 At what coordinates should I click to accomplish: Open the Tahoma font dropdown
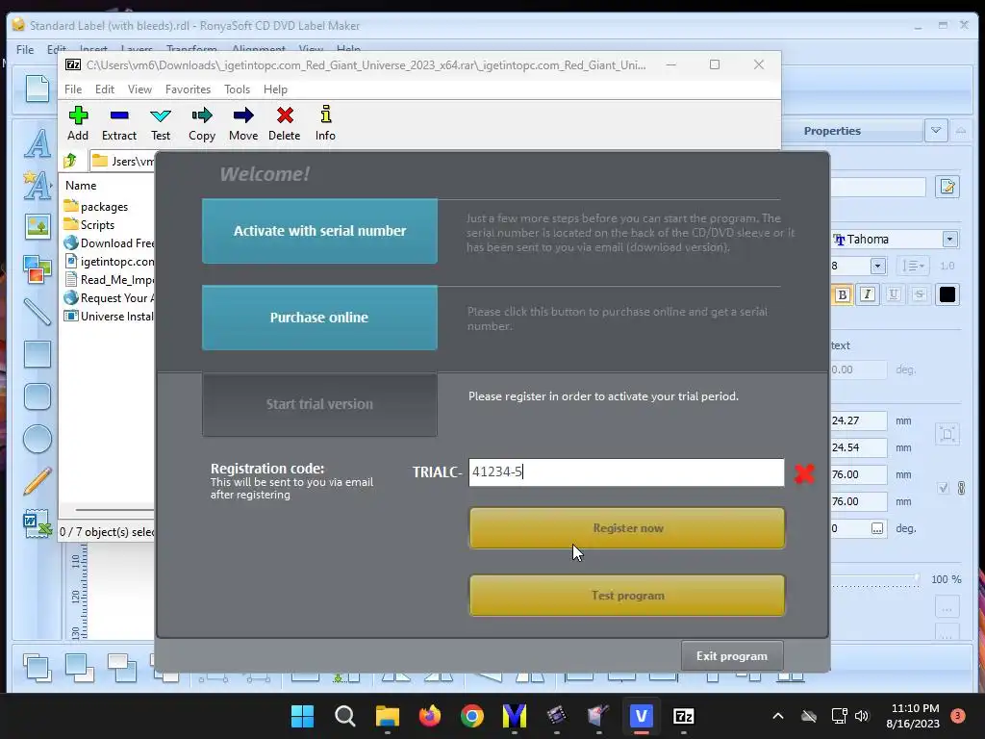pyautogui.click(x=949, y=240)
